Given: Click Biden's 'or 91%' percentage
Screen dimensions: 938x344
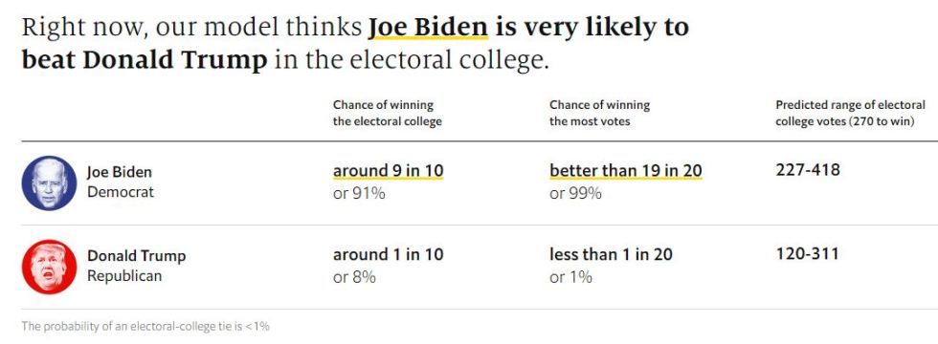Looking at the screenshot, I should (360, 193).
